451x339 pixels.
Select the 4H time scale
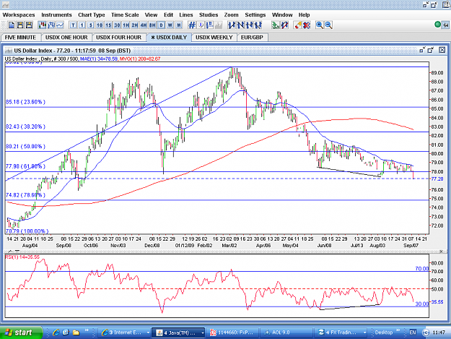coord(144,25)
